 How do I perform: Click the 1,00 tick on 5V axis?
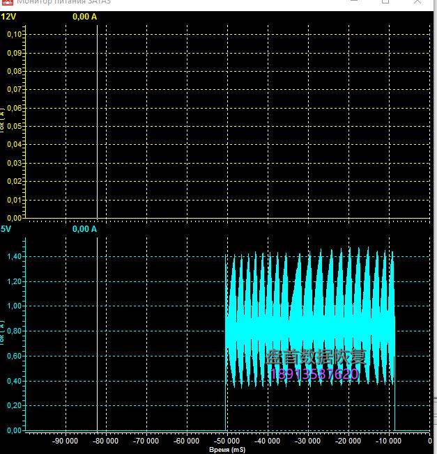pos(15,306)
